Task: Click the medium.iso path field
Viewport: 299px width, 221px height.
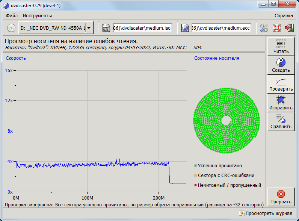Action: (142, 28)
